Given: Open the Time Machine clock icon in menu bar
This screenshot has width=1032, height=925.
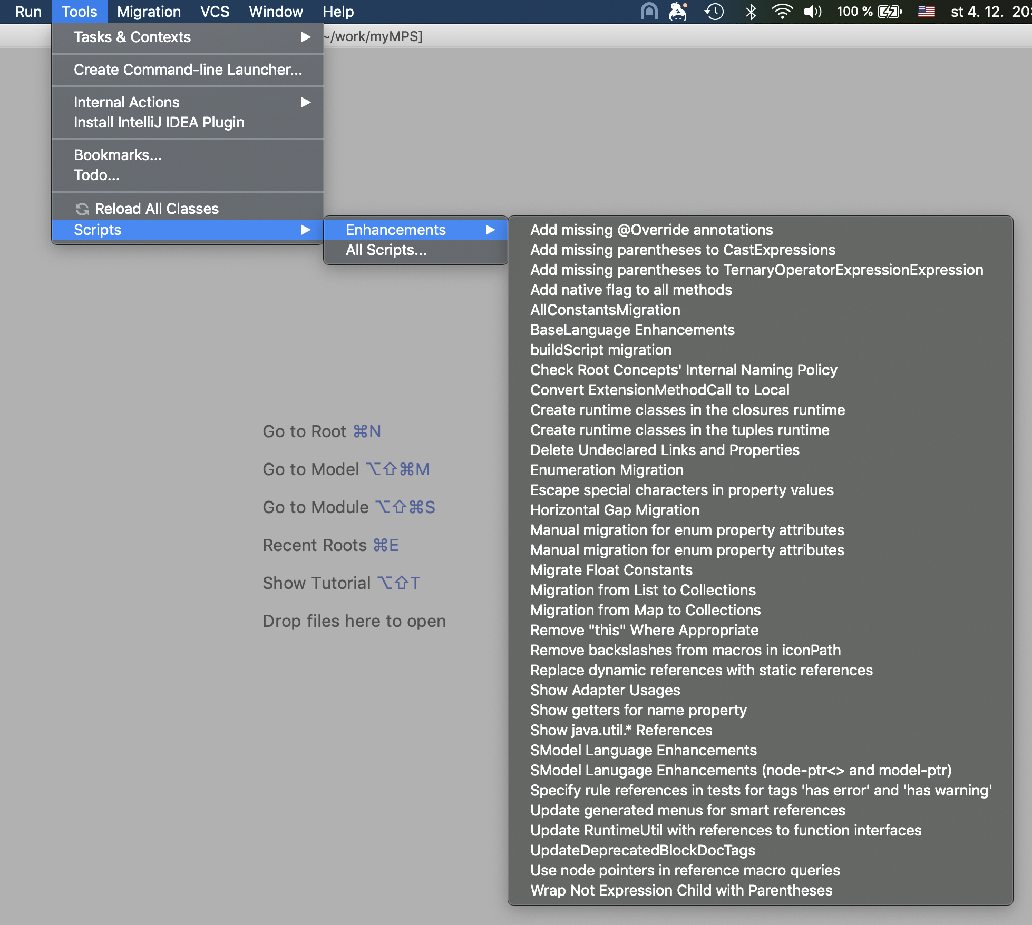Looking at the screenshot, I should pyautogui.click(x=714, y=11).
